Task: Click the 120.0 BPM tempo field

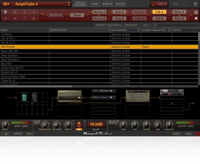Action: tap(159, 4)
